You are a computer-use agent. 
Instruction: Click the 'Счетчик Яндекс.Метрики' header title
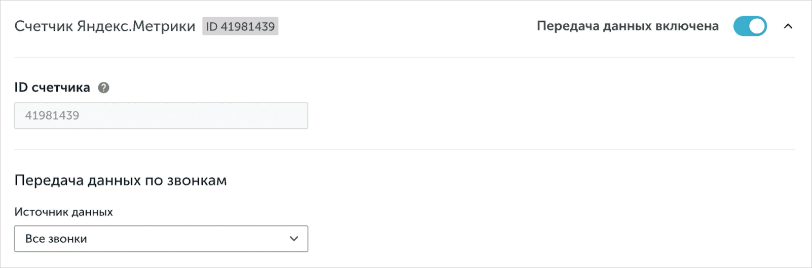tap(104, 26)
